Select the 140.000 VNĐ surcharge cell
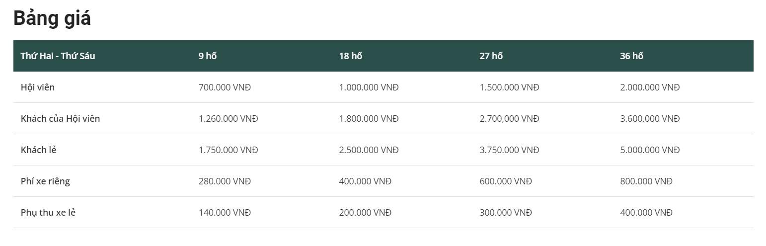 [225, 212]
